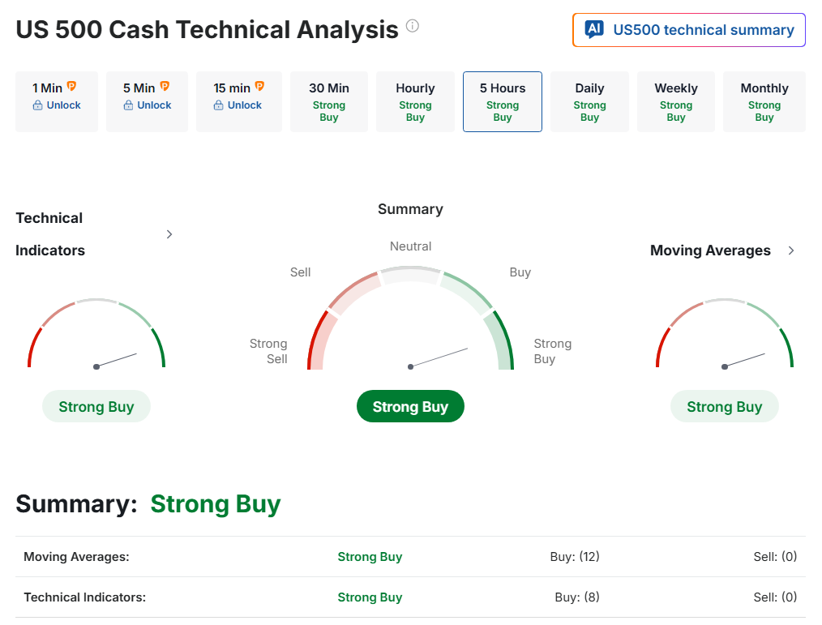Image resolution: width=822 pixels, height=625 pixels.
Task: Click the pro badge icon on 5 Min
Action: point(165,86)
